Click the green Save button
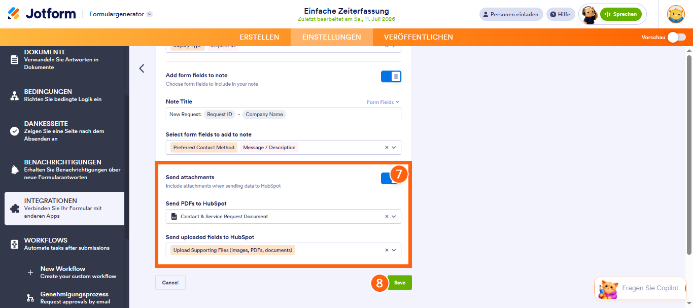Viewport: 693px width, 308px height. tap(400, 283)
